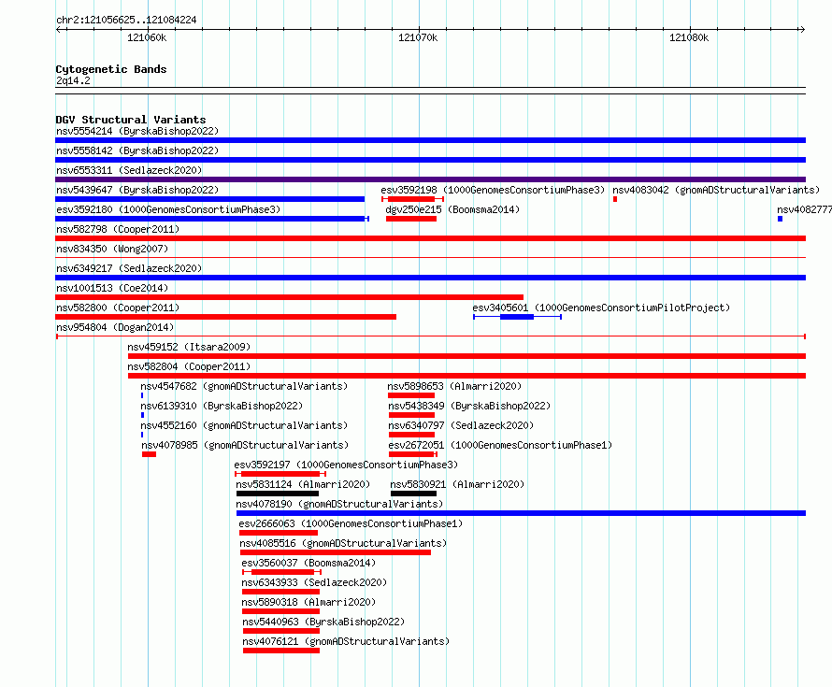Image resolution: width=832 pixels, height=687 pixels.
Task: Open nsv5438349 (ByrskaBishop2022) label
Action: pyautogui.click(x=469, y=406)
